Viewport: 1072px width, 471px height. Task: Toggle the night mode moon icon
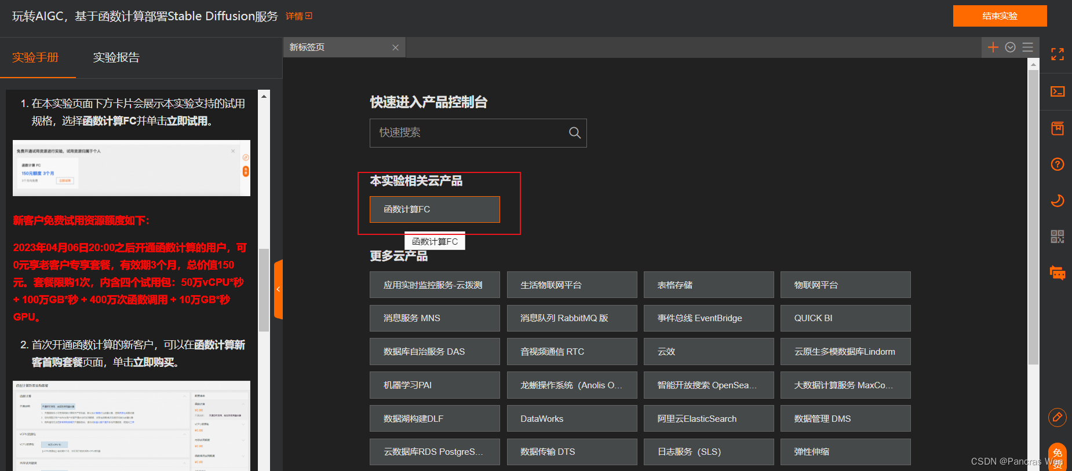(x=1058, y=200)
